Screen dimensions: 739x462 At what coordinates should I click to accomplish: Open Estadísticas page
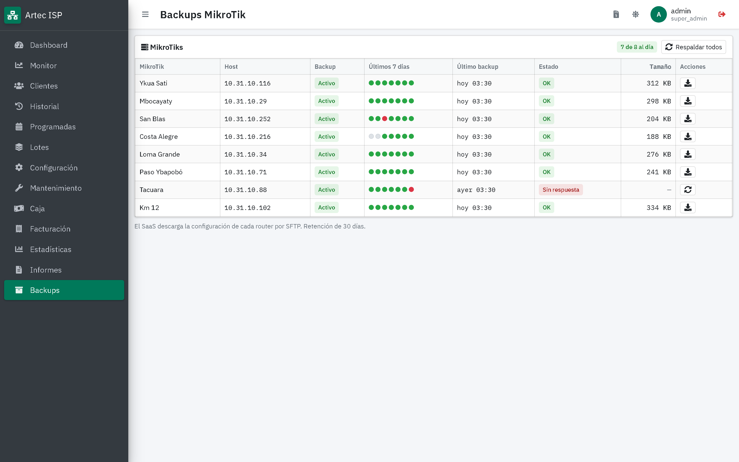click(x=64, y=249)
